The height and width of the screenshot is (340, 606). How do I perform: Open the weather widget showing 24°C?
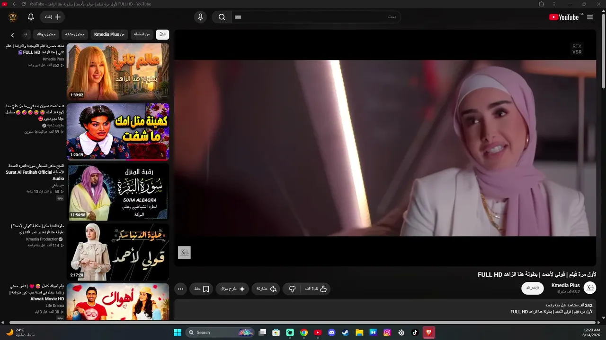[21, 332]
